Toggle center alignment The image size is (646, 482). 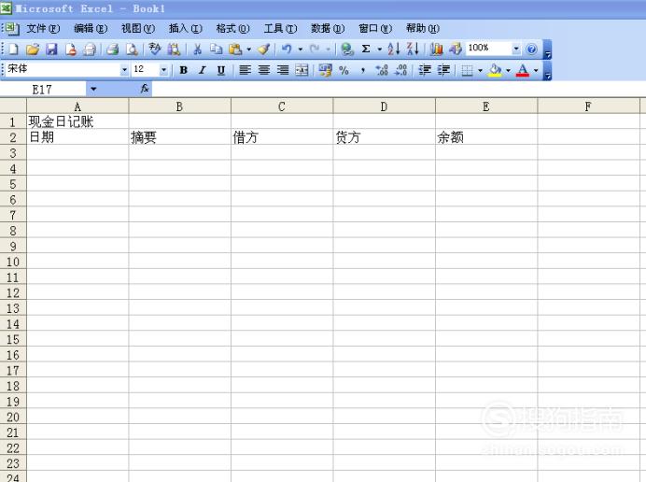(x=263, y=70)
